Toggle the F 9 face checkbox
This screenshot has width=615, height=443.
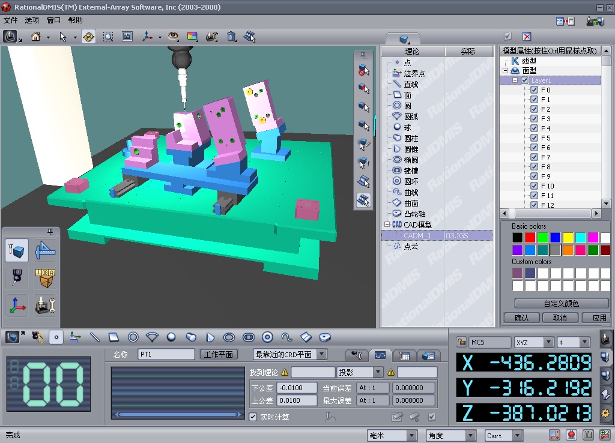pos(534,176)
